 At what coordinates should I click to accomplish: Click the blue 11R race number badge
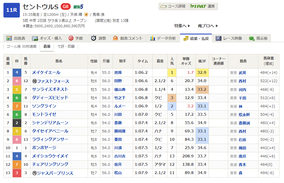(11, 10)
